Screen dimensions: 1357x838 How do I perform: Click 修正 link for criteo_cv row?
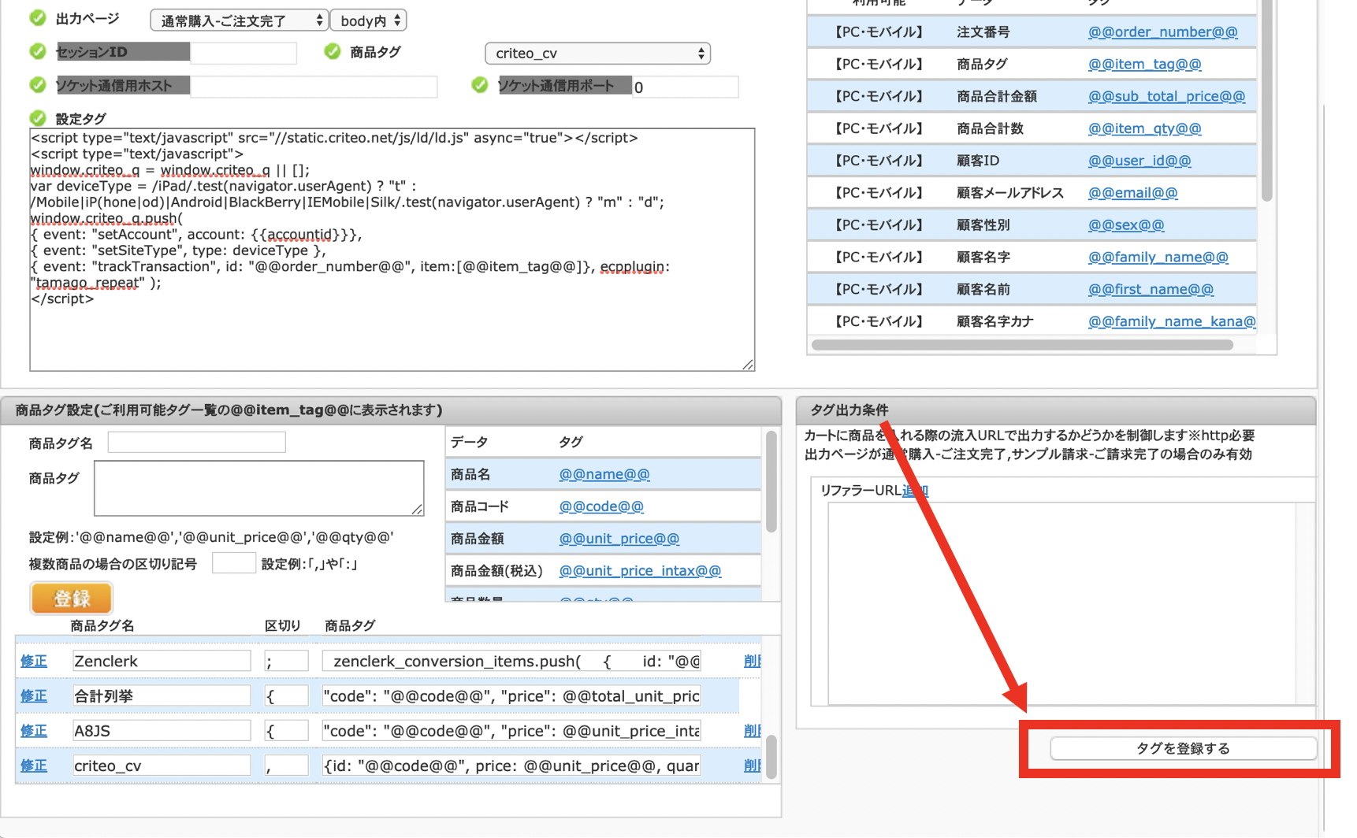pos(34,766)
